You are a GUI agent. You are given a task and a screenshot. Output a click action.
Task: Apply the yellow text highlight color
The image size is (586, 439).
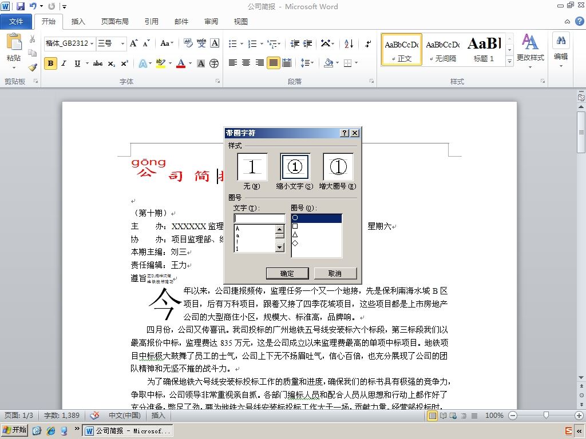click(x=161, y=63)
